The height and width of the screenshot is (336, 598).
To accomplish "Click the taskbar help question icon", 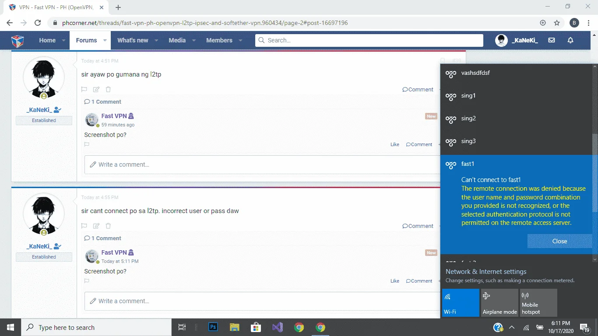I will point(498,327).
